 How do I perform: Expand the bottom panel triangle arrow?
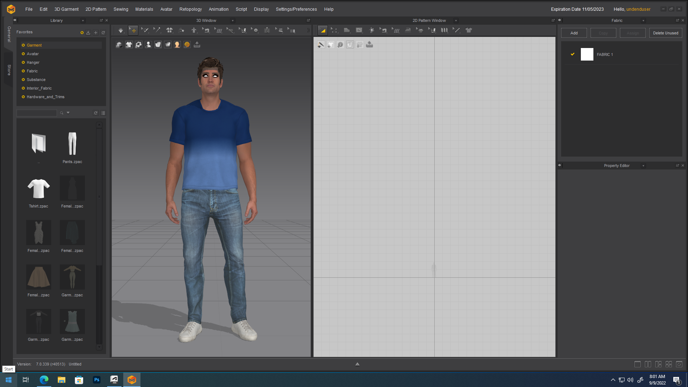357,364
